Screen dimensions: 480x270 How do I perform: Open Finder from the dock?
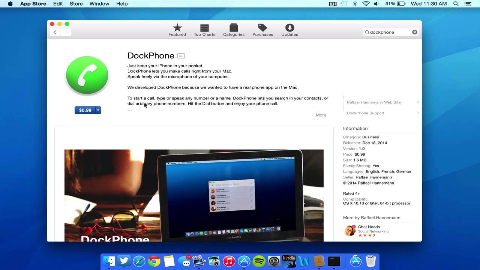coord(109,261)
